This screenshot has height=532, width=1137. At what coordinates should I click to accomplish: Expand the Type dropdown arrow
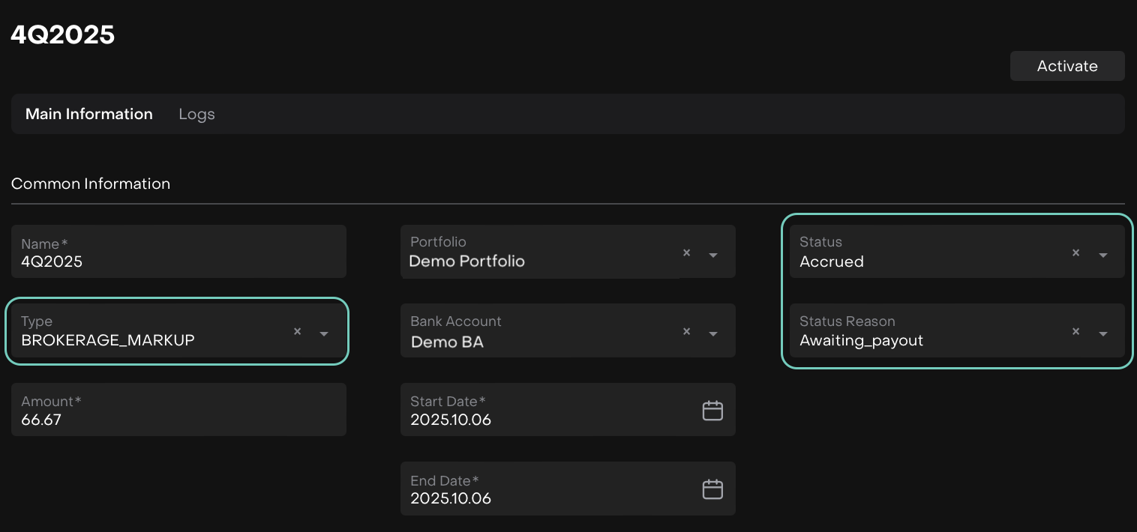point(324,333)
